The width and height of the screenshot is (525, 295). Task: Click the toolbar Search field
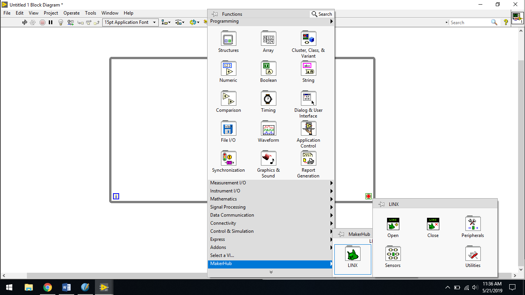[x=470, y=23]
